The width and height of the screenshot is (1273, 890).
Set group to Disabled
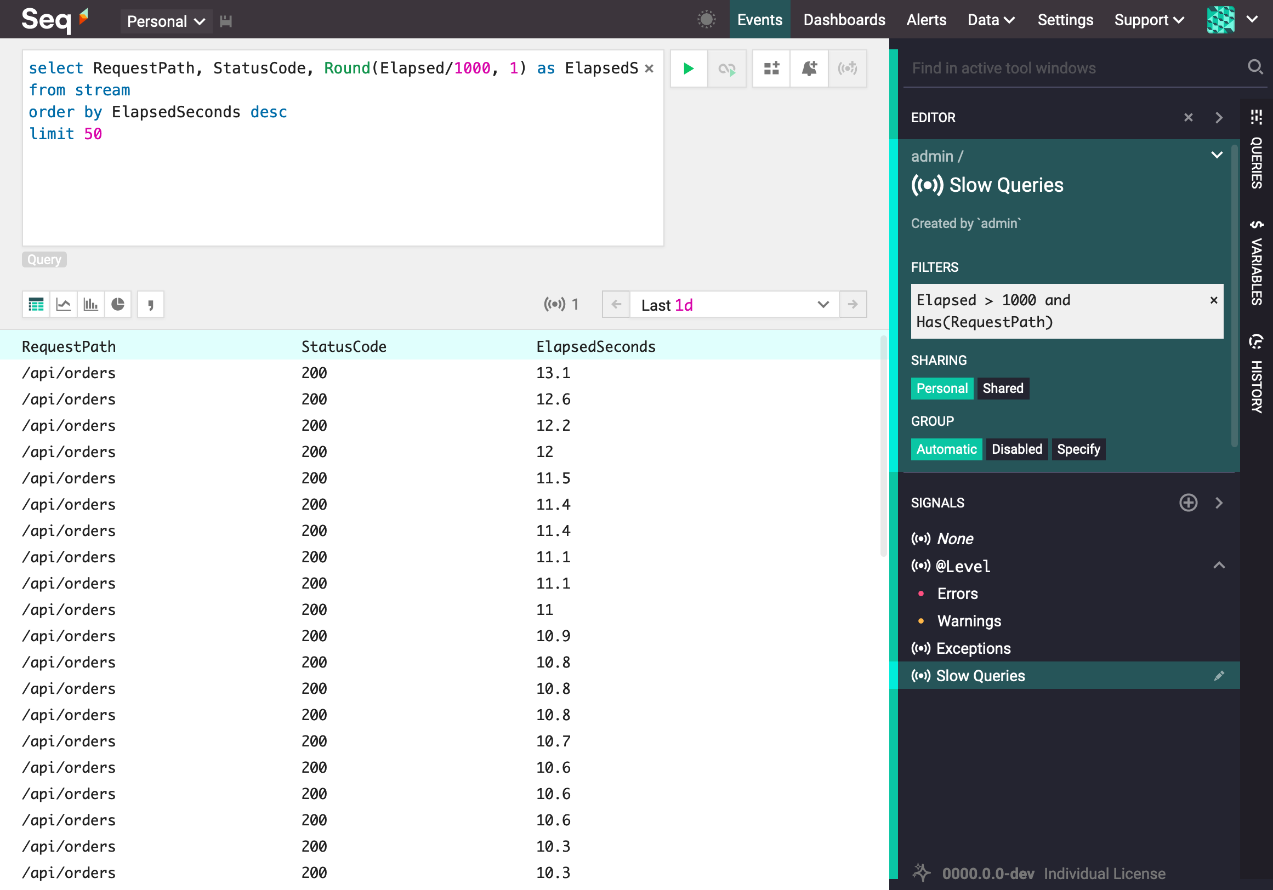1016,449
